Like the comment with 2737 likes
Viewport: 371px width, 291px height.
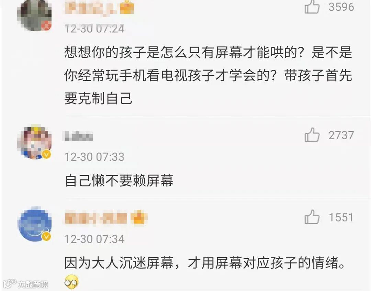312,135
